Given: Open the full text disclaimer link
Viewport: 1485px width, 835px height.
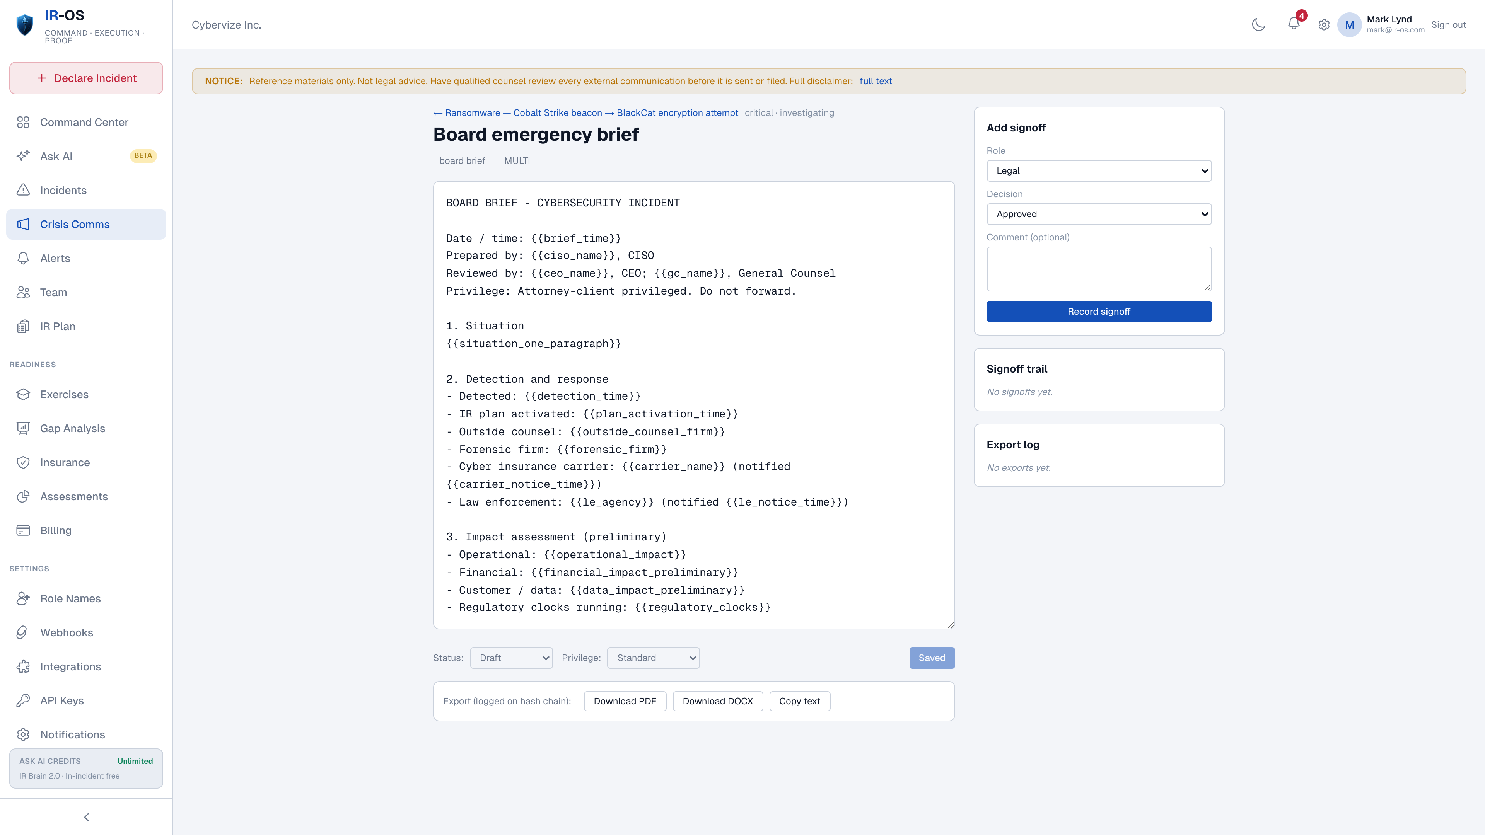Looking at the screenshot, I should click(x=876, y=81).
